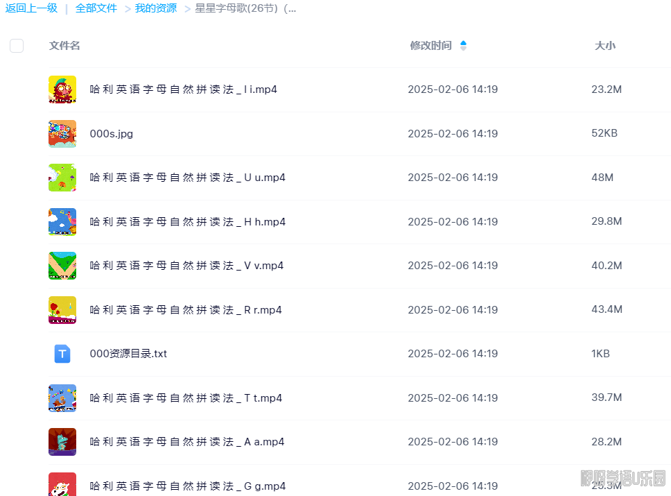Sort files by 文件名 column header

pos(64,46)
